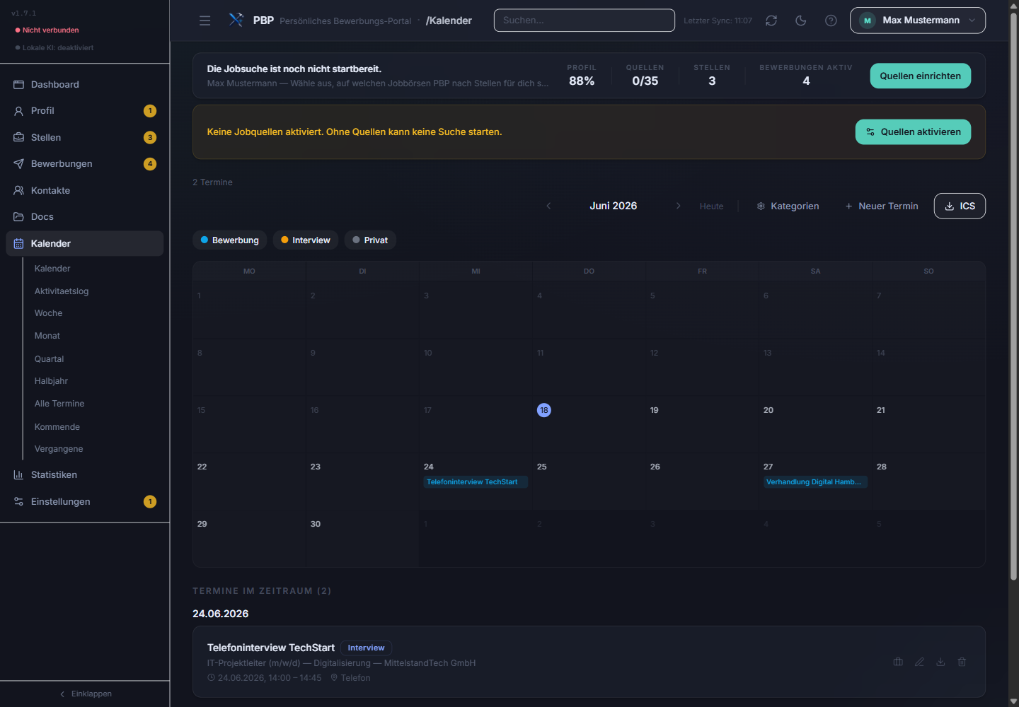1019x707 pixels.
Task: Click the Profil badge showing 1
Action: pos(150,110)
